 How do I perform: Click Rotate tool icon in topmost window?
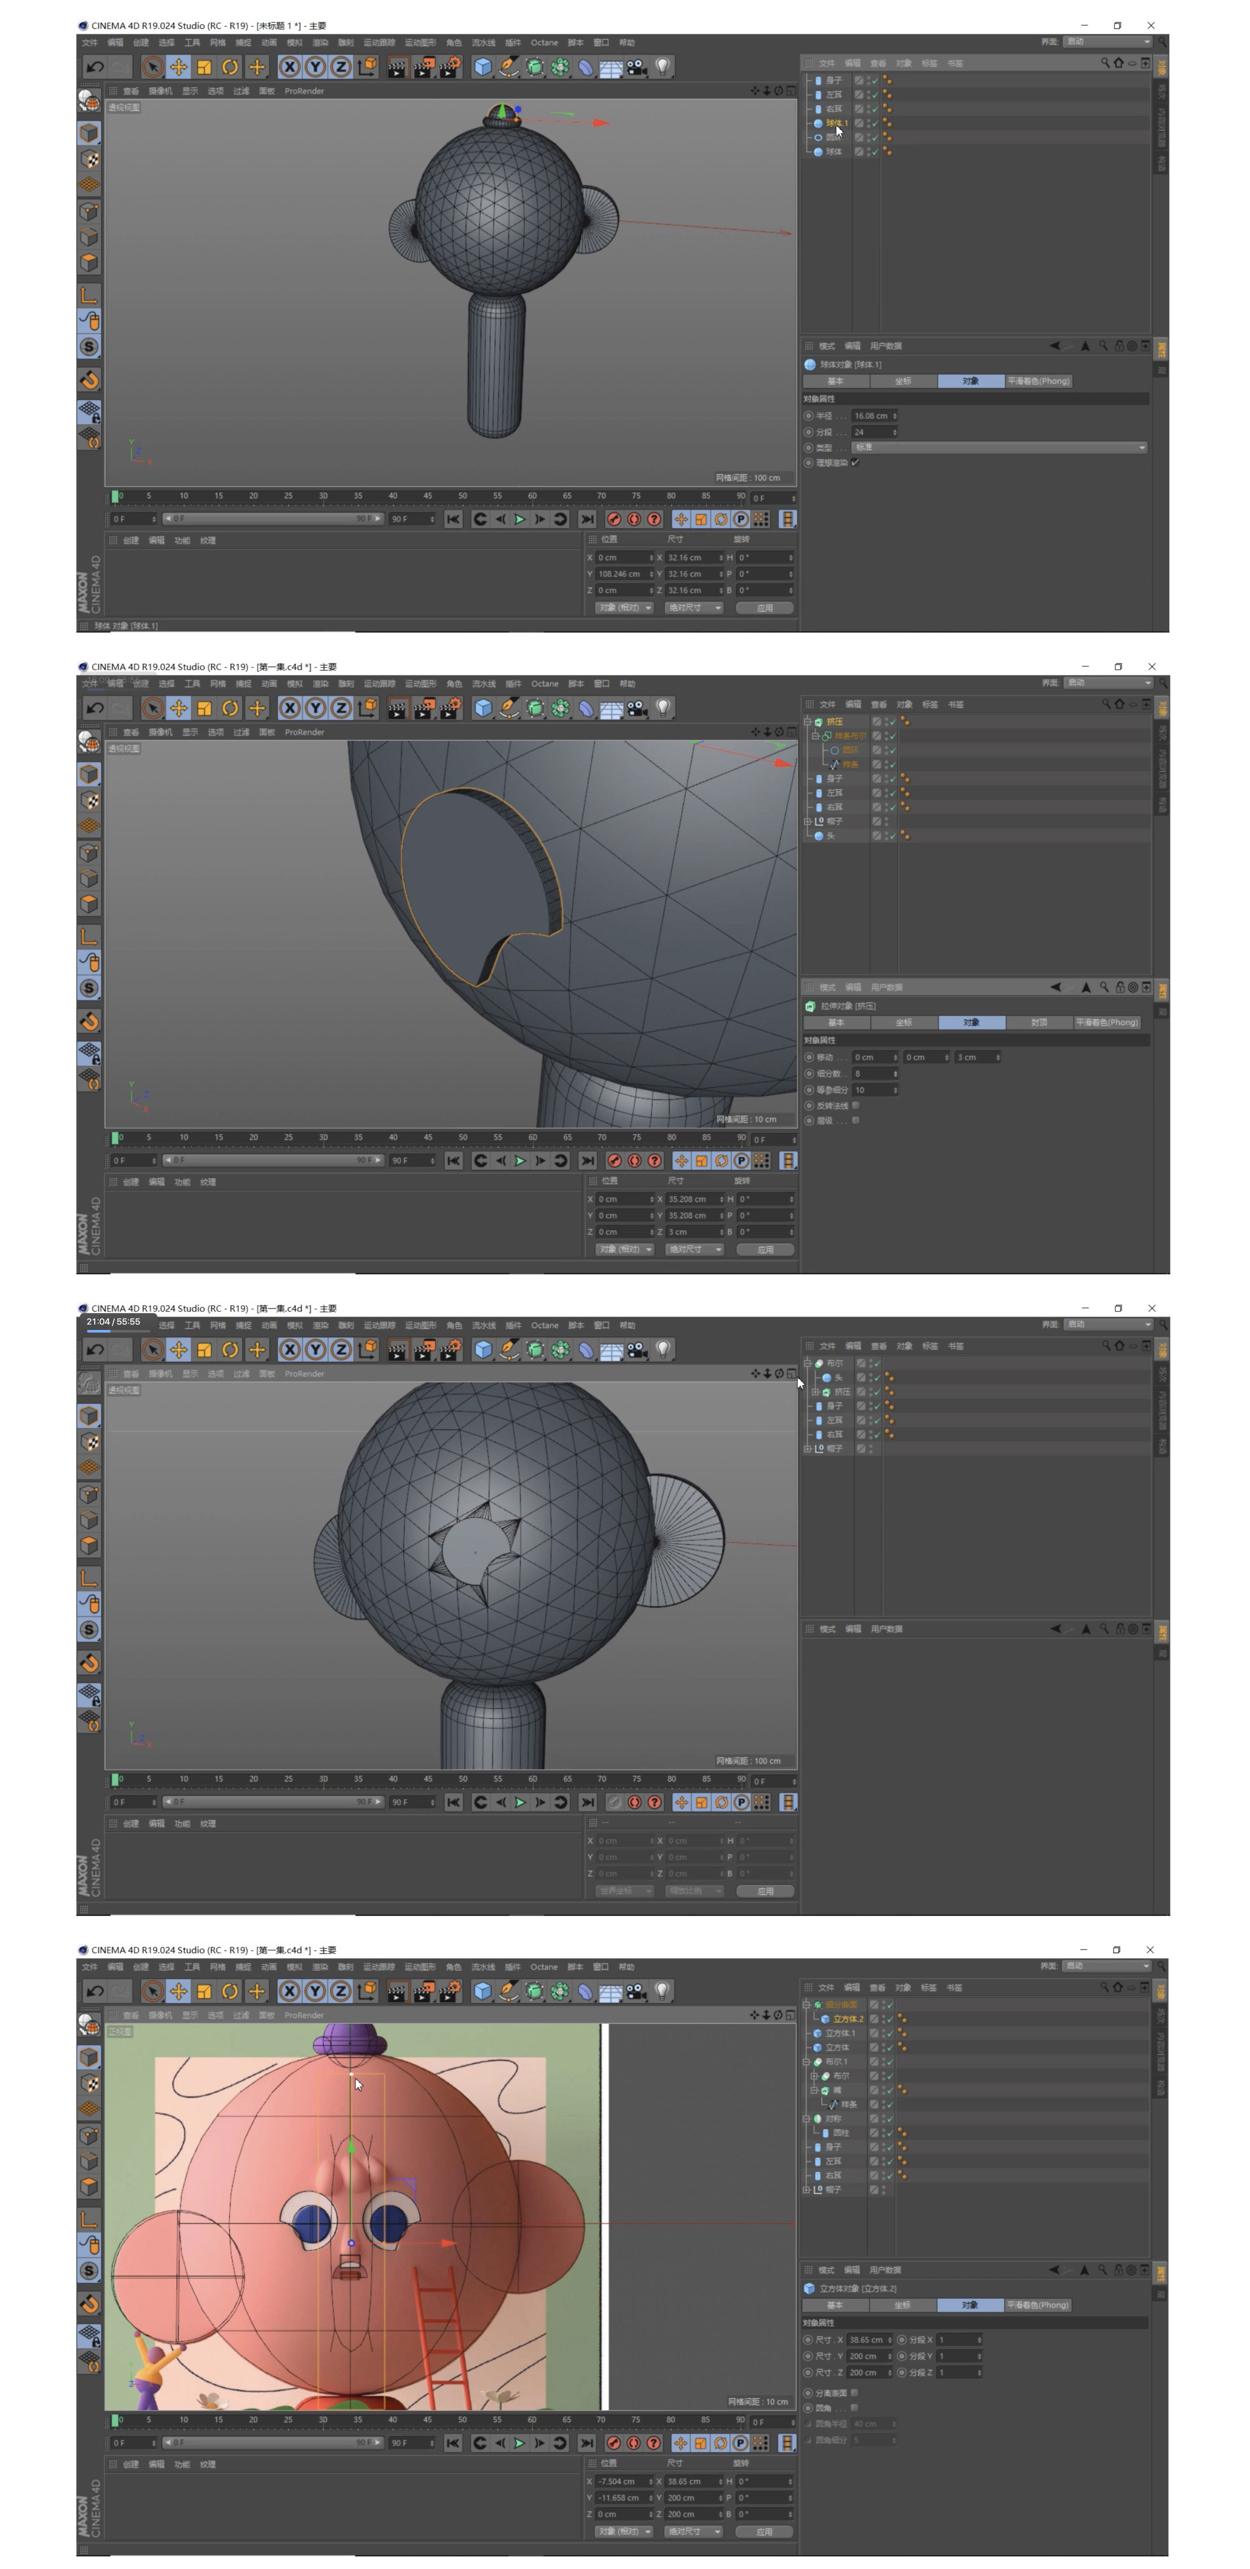tap(230, 67)
